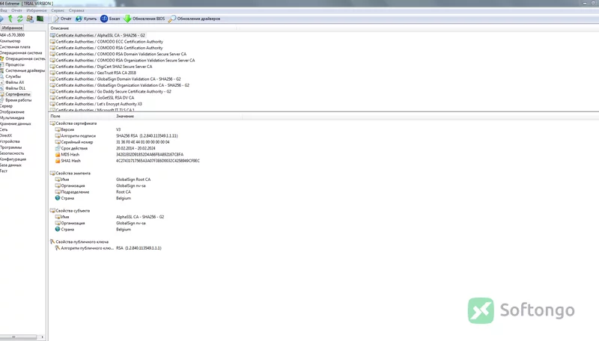
Task: Open the Справка menu
Action: (x=76, y=10)
